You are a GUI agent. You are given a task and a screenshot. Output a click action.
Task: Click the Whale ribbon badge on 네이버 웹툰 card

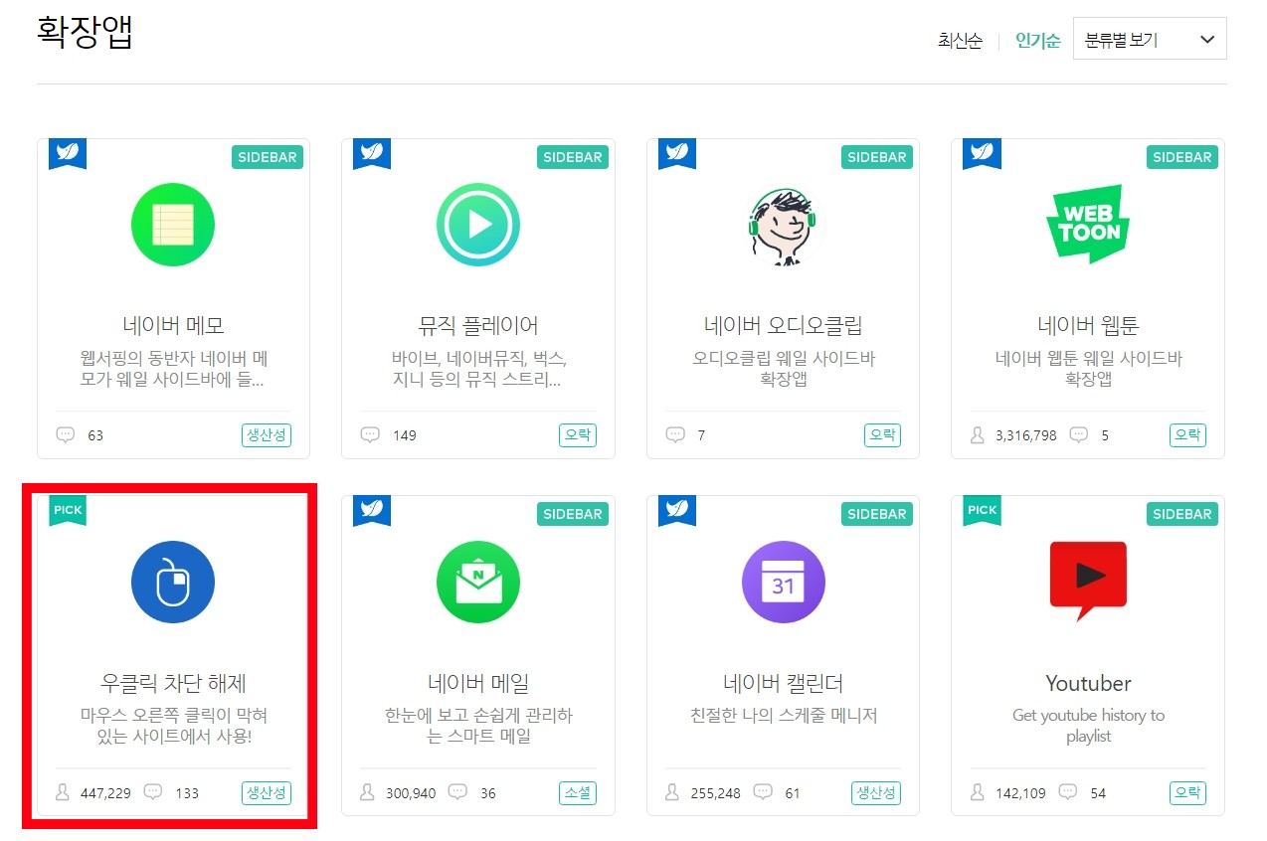pos(982,153)
